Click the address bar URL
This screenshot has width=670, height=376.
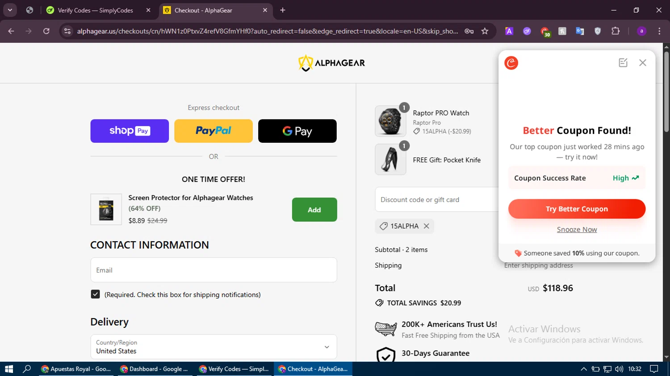click(267, 31)
